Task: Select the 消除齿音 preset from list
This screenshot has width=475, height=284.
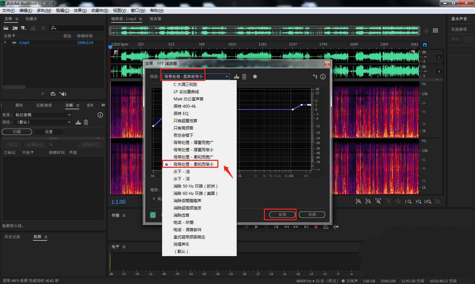Action: click(x=181, y=215)
